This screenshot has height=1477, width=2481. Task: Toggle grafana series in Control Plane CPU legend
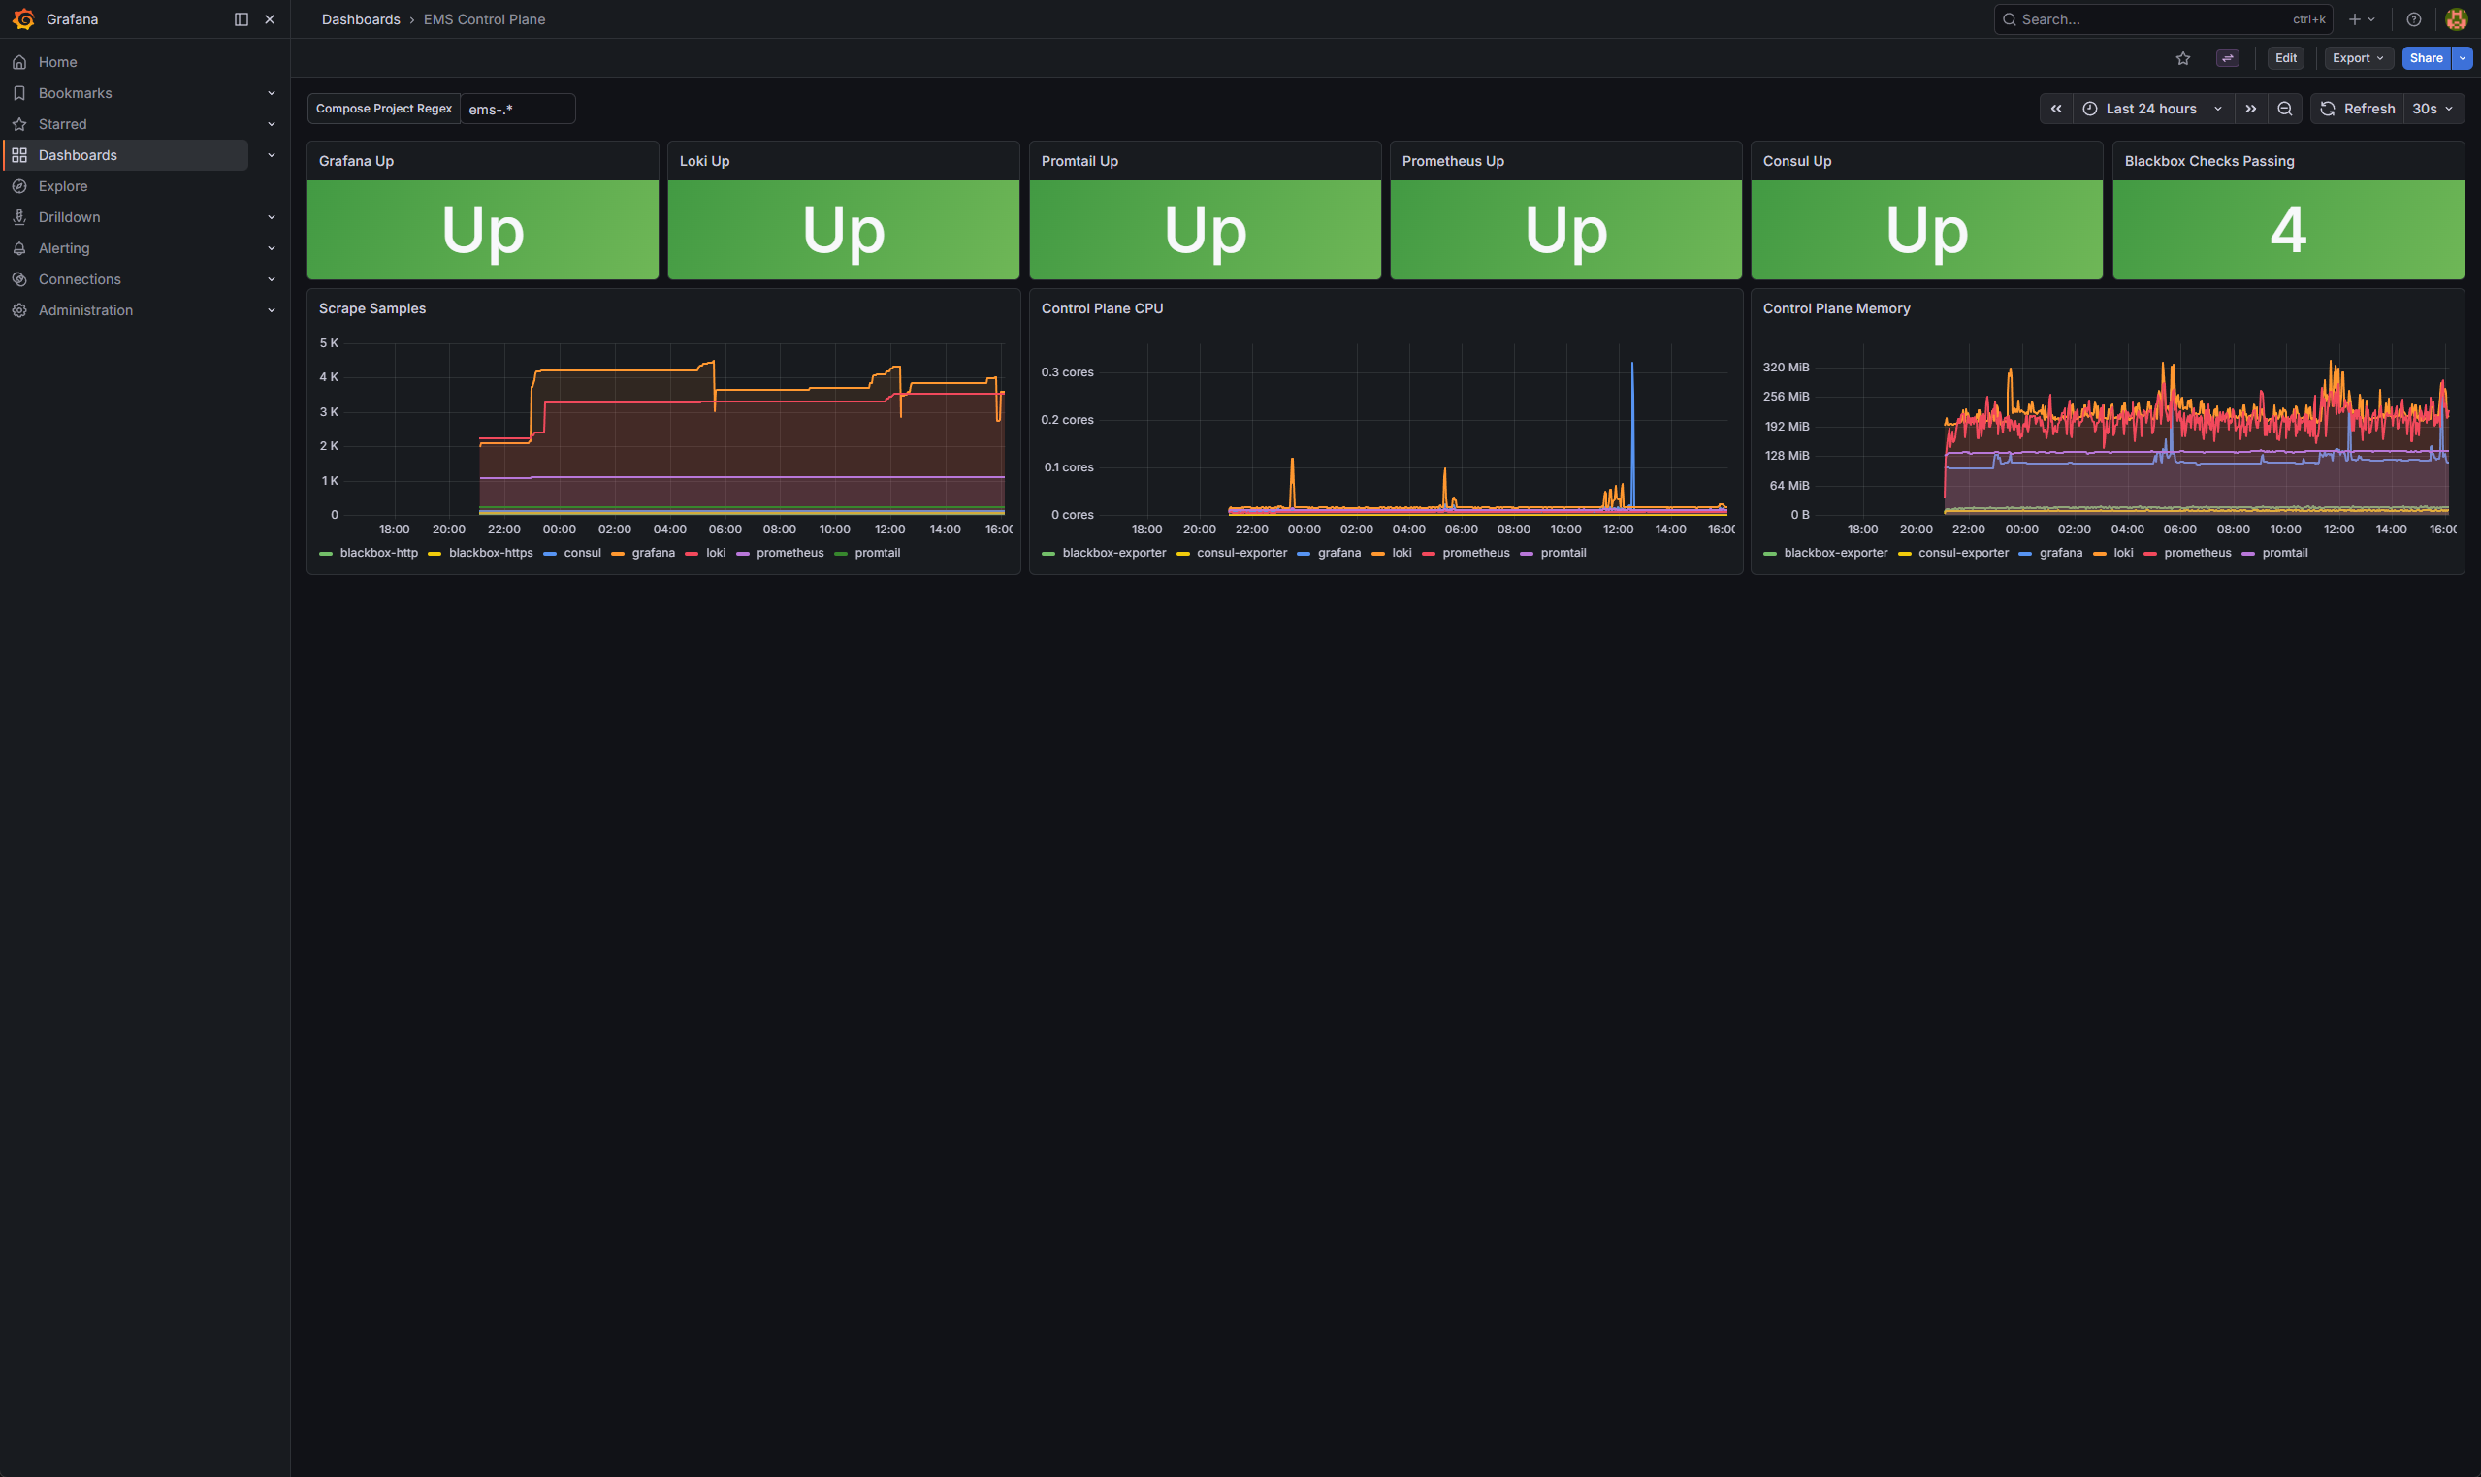click(1338, 553)
